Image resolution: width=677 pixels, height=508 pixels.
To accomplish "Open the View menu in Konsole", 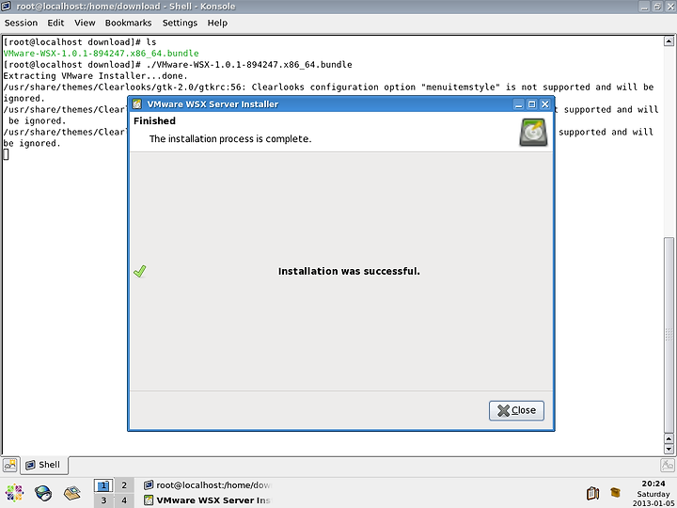I will pos(85,23).
